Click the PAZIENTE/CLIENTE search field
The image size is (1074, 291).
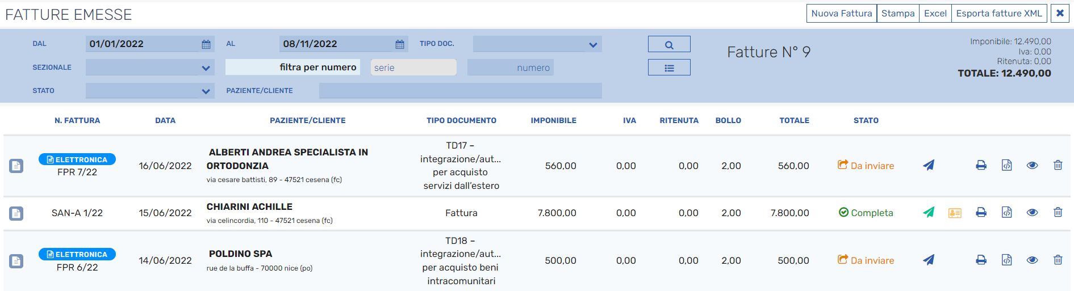tap(460, 91)
